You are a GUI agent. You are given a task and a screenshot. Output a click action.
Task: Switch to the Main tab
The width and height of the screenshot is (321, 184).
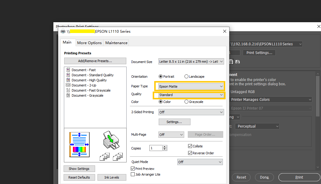[67, 42]
